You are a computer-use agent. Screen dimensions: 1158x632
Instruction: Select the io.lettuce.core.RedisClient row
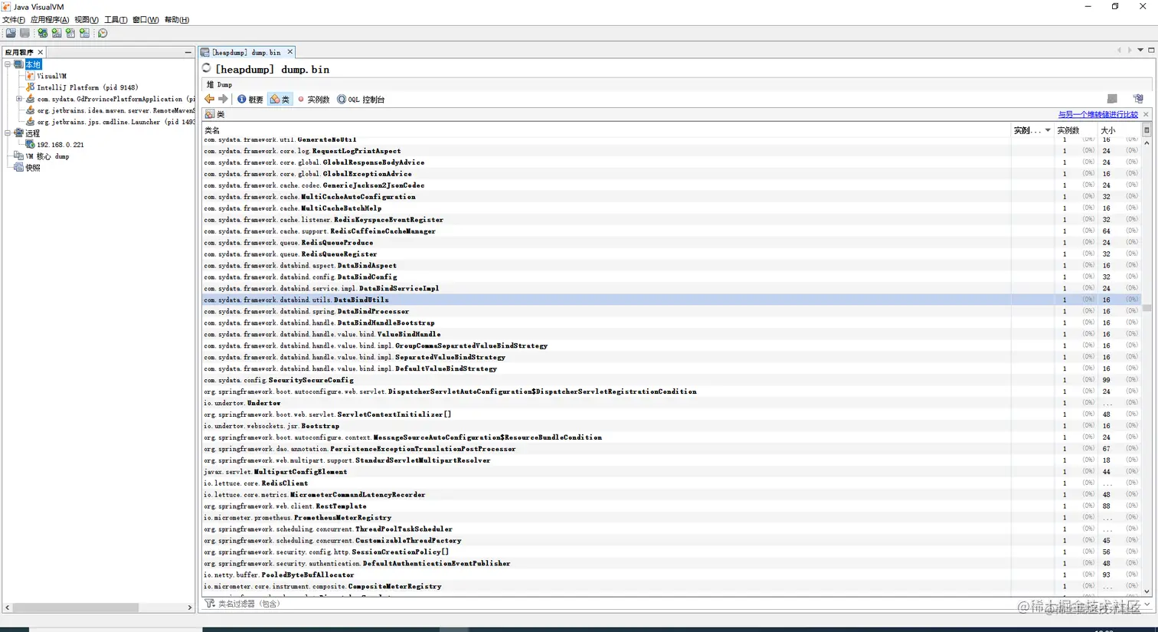coord(672,483)
